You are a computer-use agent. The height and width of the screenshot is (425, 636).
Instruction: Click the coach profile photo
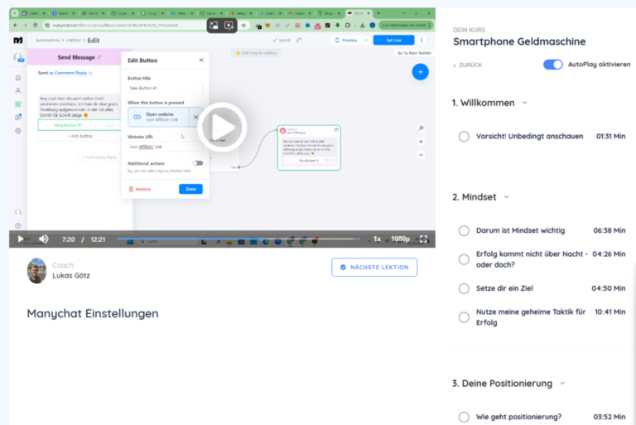pos(36,271)
